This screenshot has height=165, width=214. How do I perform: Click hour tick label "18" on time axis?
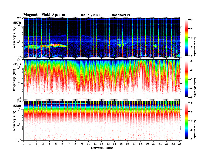point(141,144)
